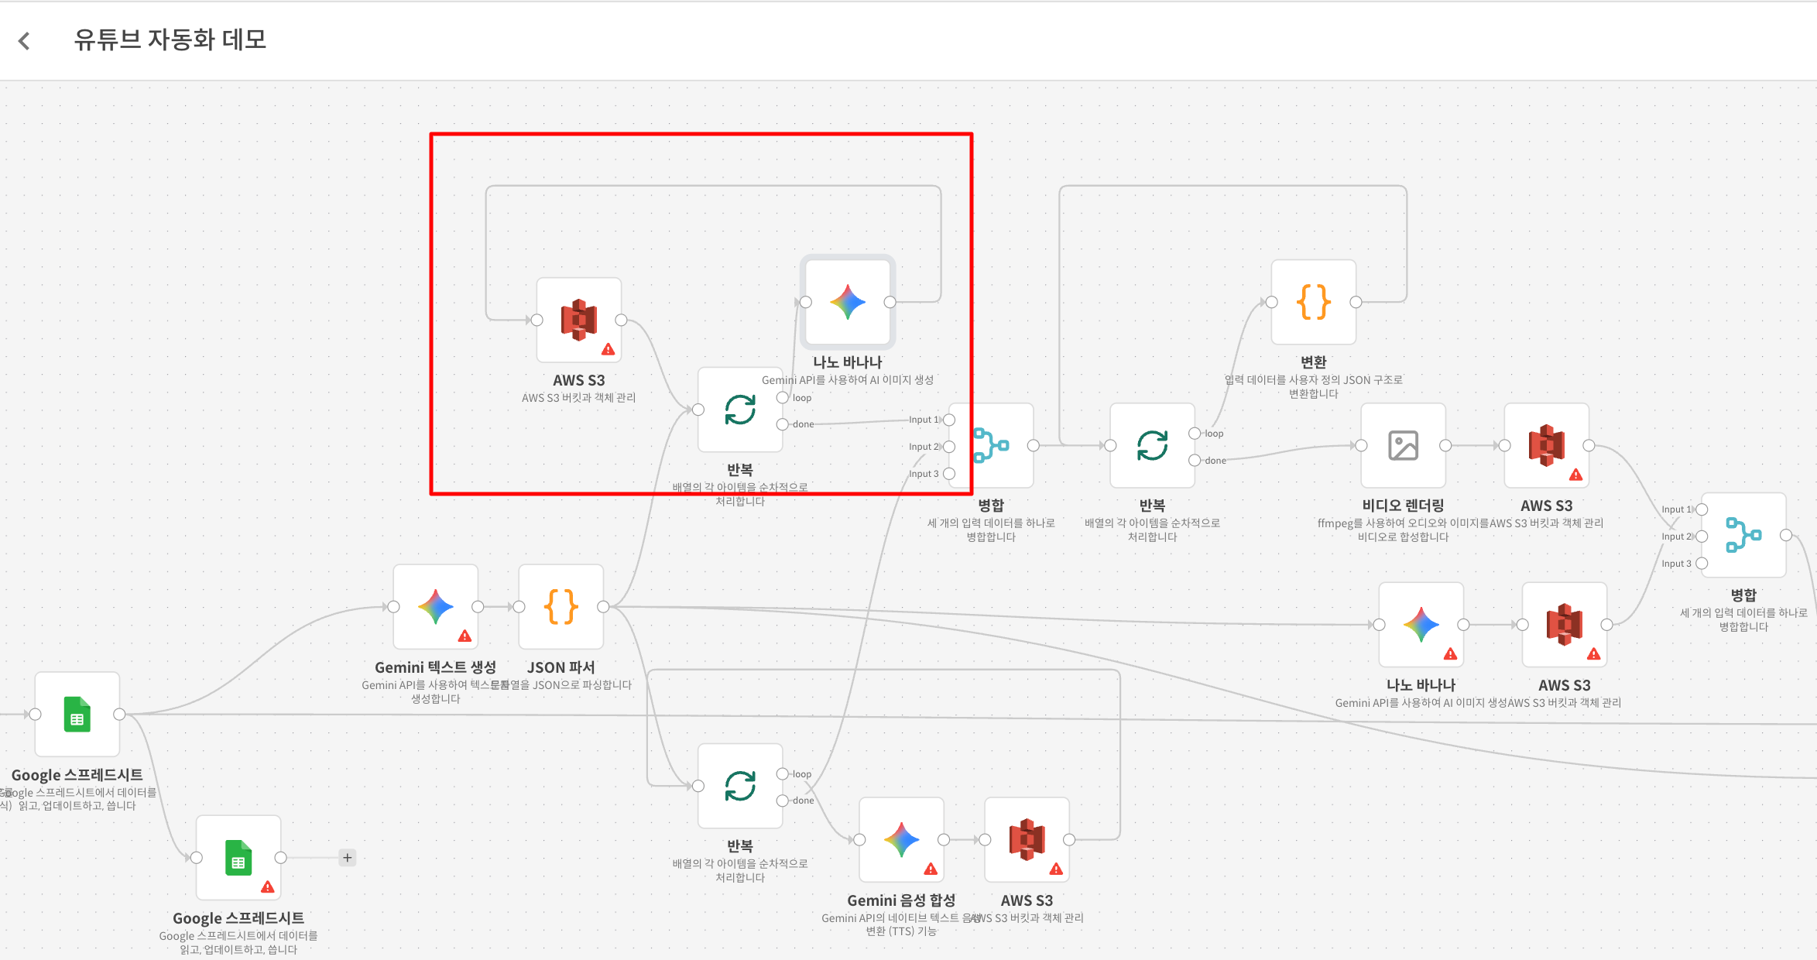Select the middle 반복 loop node after 병합

tap(1152, 446)
